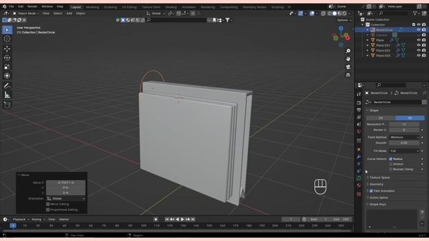The height and width of the screenshot is (241, 429).
Task: Open the viewport Add menu
Action: pyautogui.click(x=69, y=13)
